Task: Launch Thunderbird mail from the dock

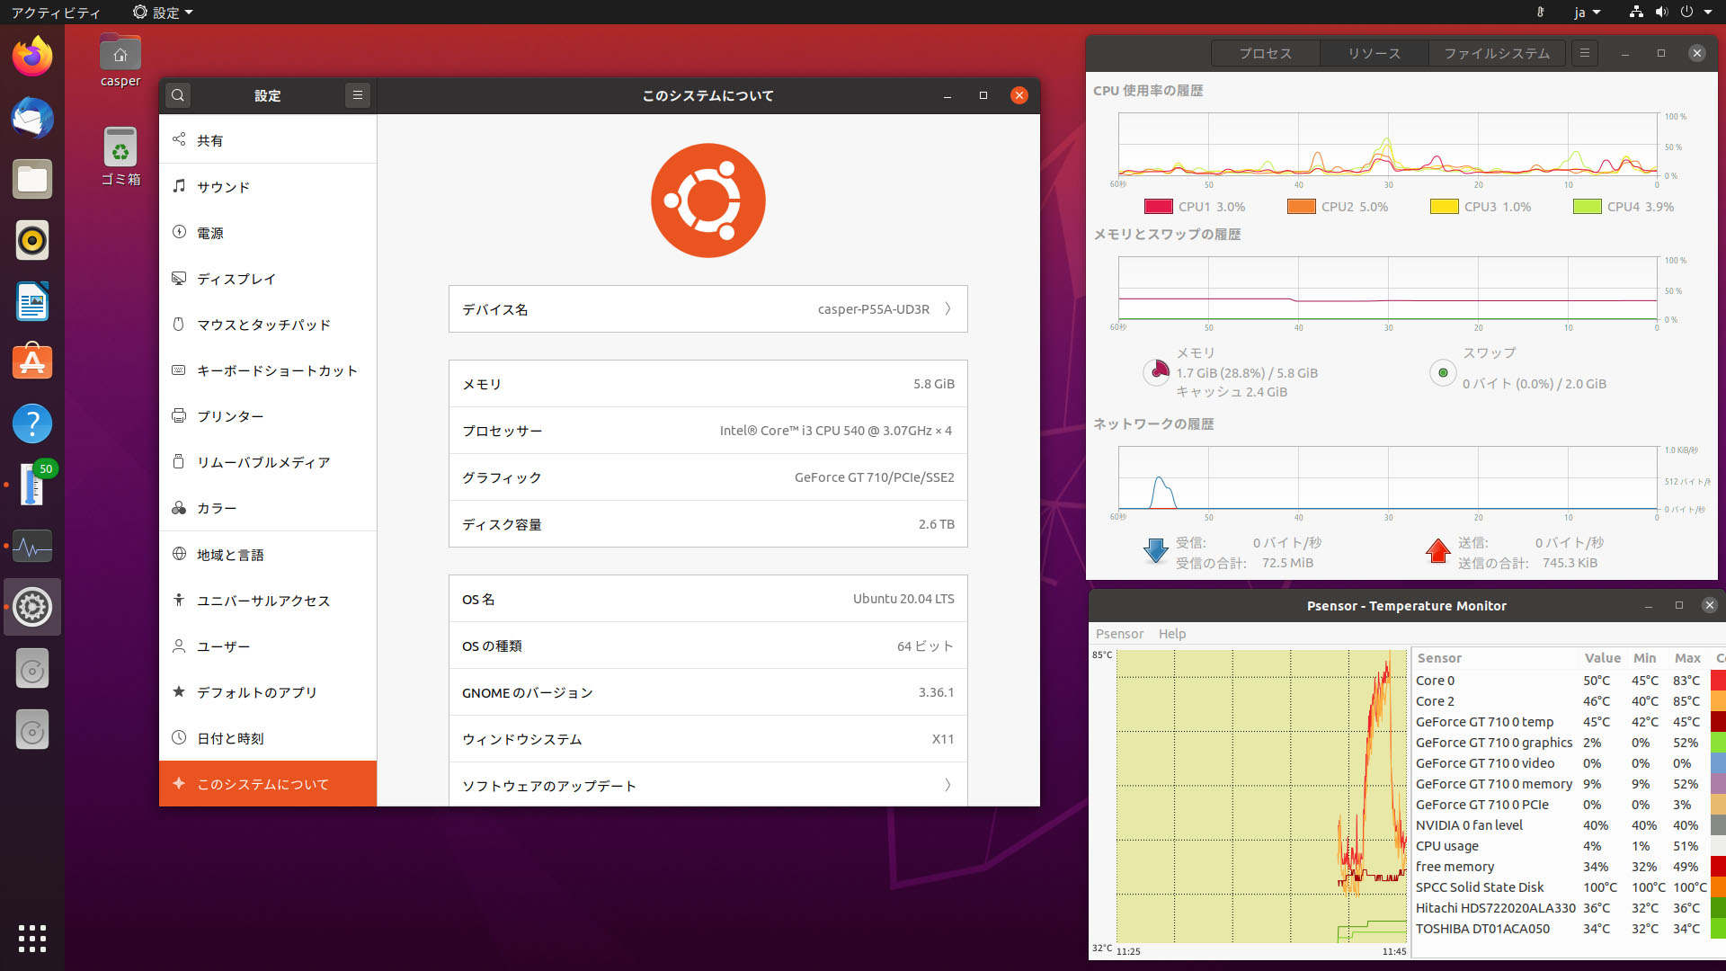Action: 32,119
